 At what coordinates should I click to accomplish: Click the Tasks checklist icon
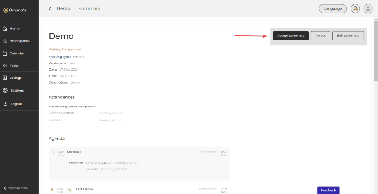coord(5,66)
